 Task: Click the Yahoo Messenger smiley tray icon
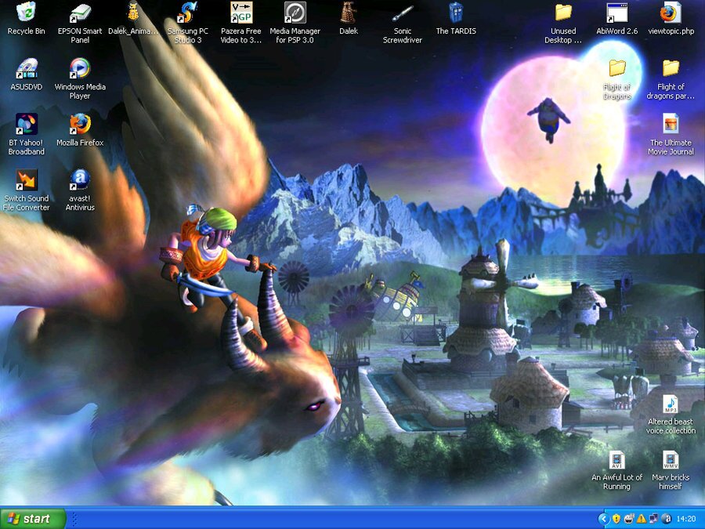(x=629, y=519)
